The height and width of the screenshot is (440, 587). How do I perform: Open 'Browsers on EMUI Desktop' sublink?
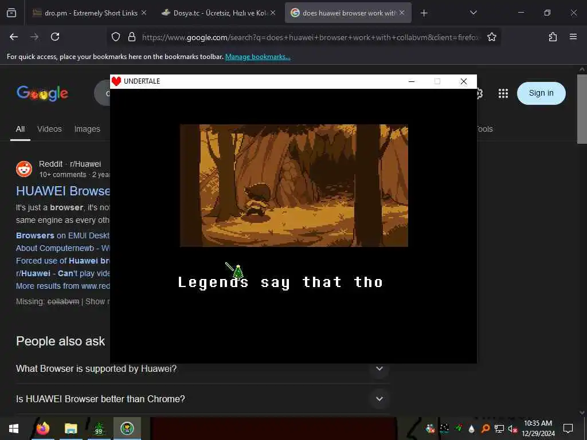coord(62,235)
